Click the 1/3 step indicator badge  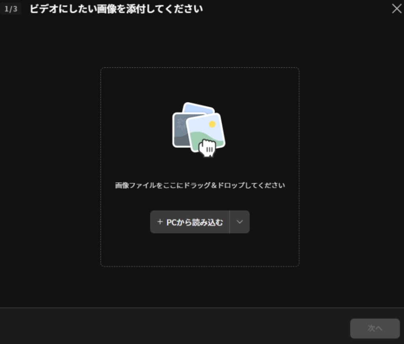coord(11,9)
